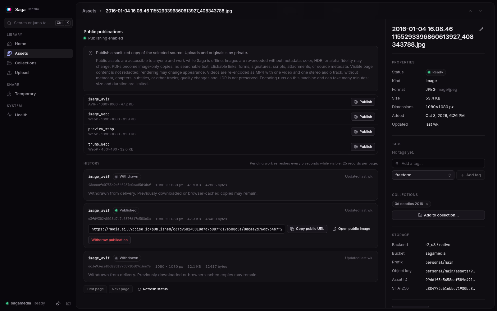Select the public URL text field

click(187, 229)
